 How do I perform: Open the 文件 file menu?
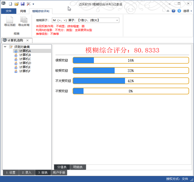coord(9,11)
